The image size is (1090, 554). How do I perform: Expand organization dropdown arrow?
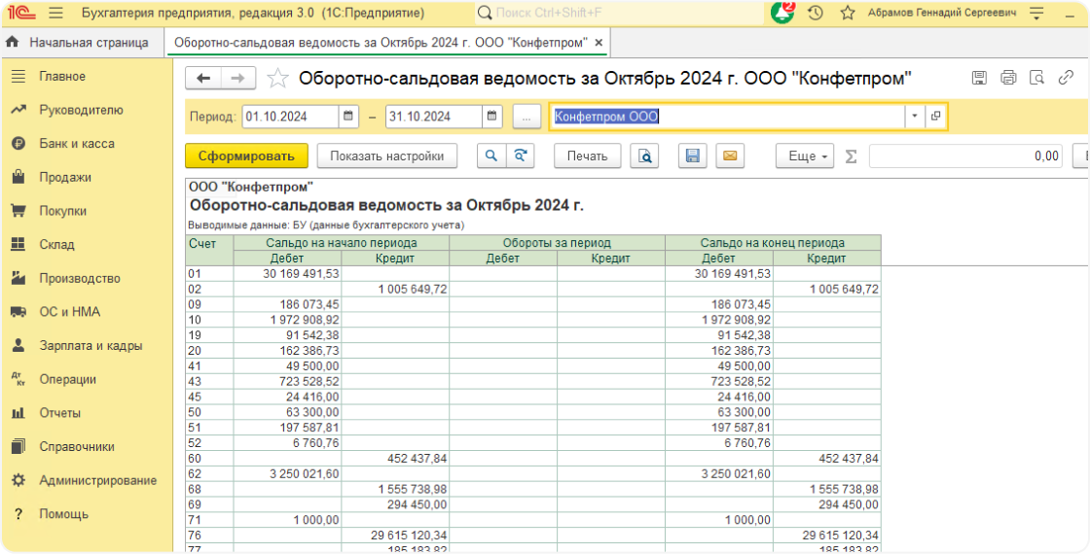(x=915, y=116)
